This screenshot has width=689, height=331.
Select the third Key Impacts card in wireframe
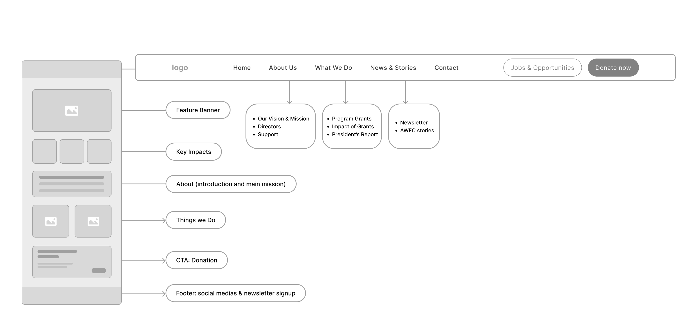coord(99,151)
